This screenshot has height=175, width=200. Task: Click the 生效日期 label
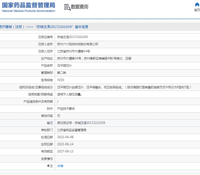click(x=47, y=144)
